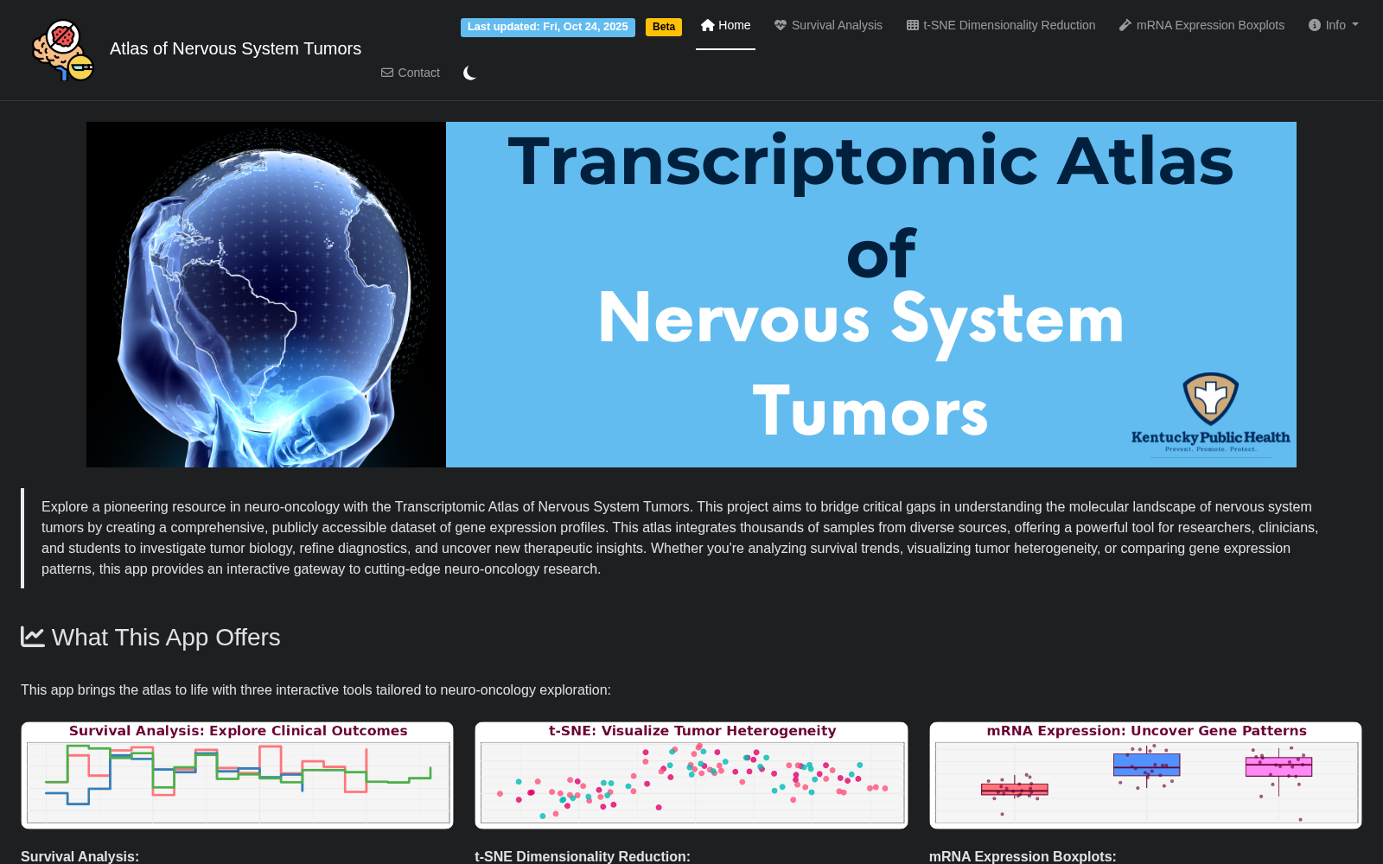Toggle dark mode with the moon icon
Screen dimensions: 1383x864
[x=469, y=73]
